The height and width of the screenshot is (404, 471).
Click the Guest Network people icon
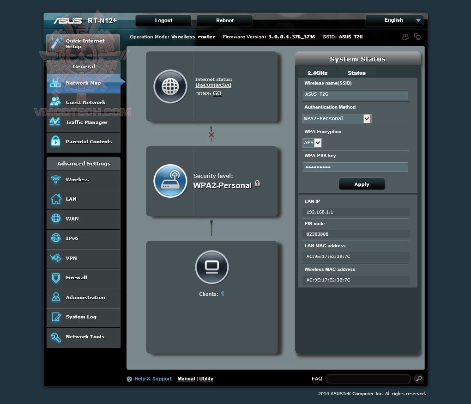click(x=55, y=102)
